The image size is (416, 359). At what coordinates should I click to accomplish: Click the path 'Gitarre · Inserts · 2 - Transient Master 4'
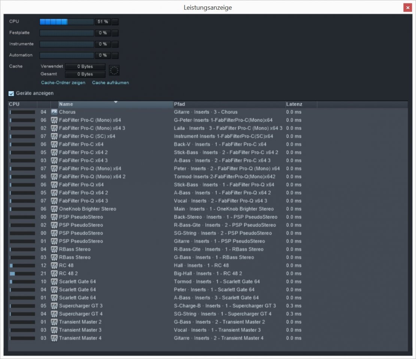point(219,338)
